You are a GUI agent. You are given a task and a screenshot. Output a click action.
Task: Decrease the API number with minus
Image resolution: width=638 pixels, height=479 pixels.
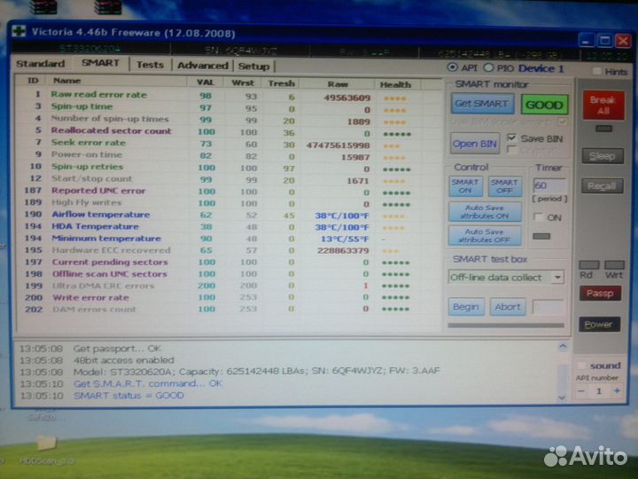coord(581,391)
